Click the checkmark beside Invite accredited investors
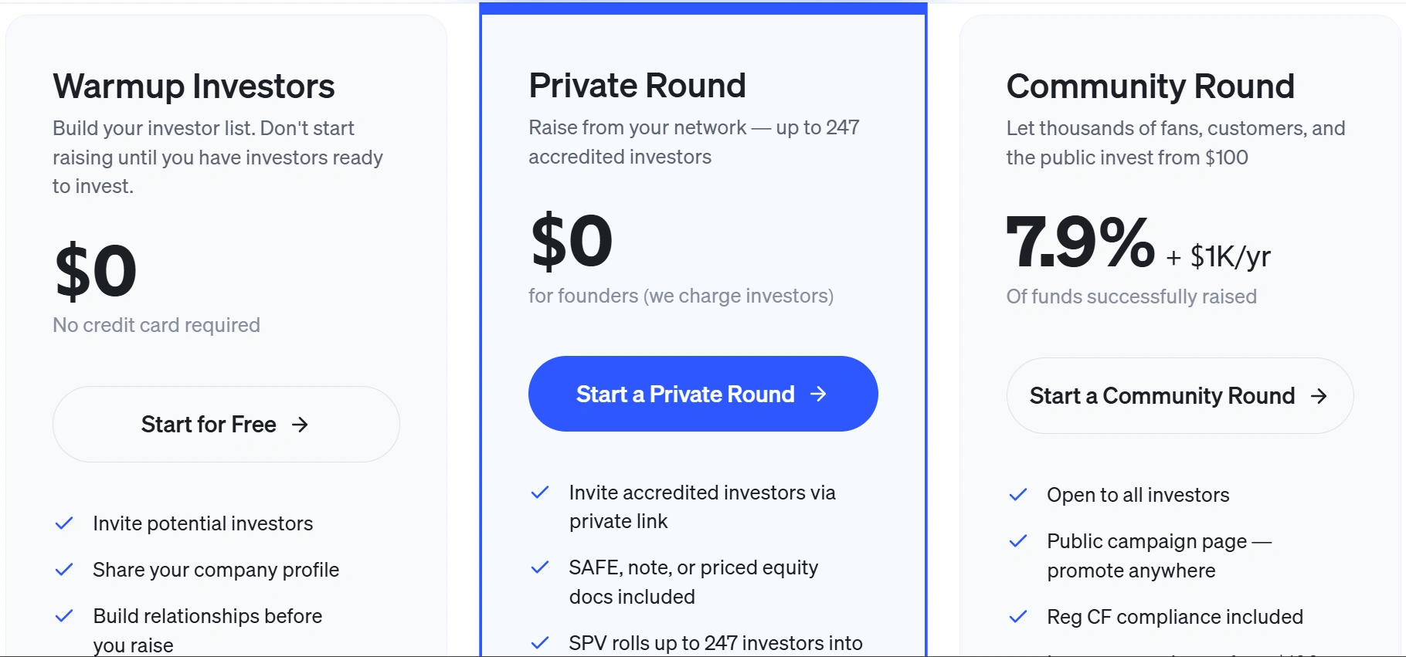The image size is (1406, 657). (540, 493)
